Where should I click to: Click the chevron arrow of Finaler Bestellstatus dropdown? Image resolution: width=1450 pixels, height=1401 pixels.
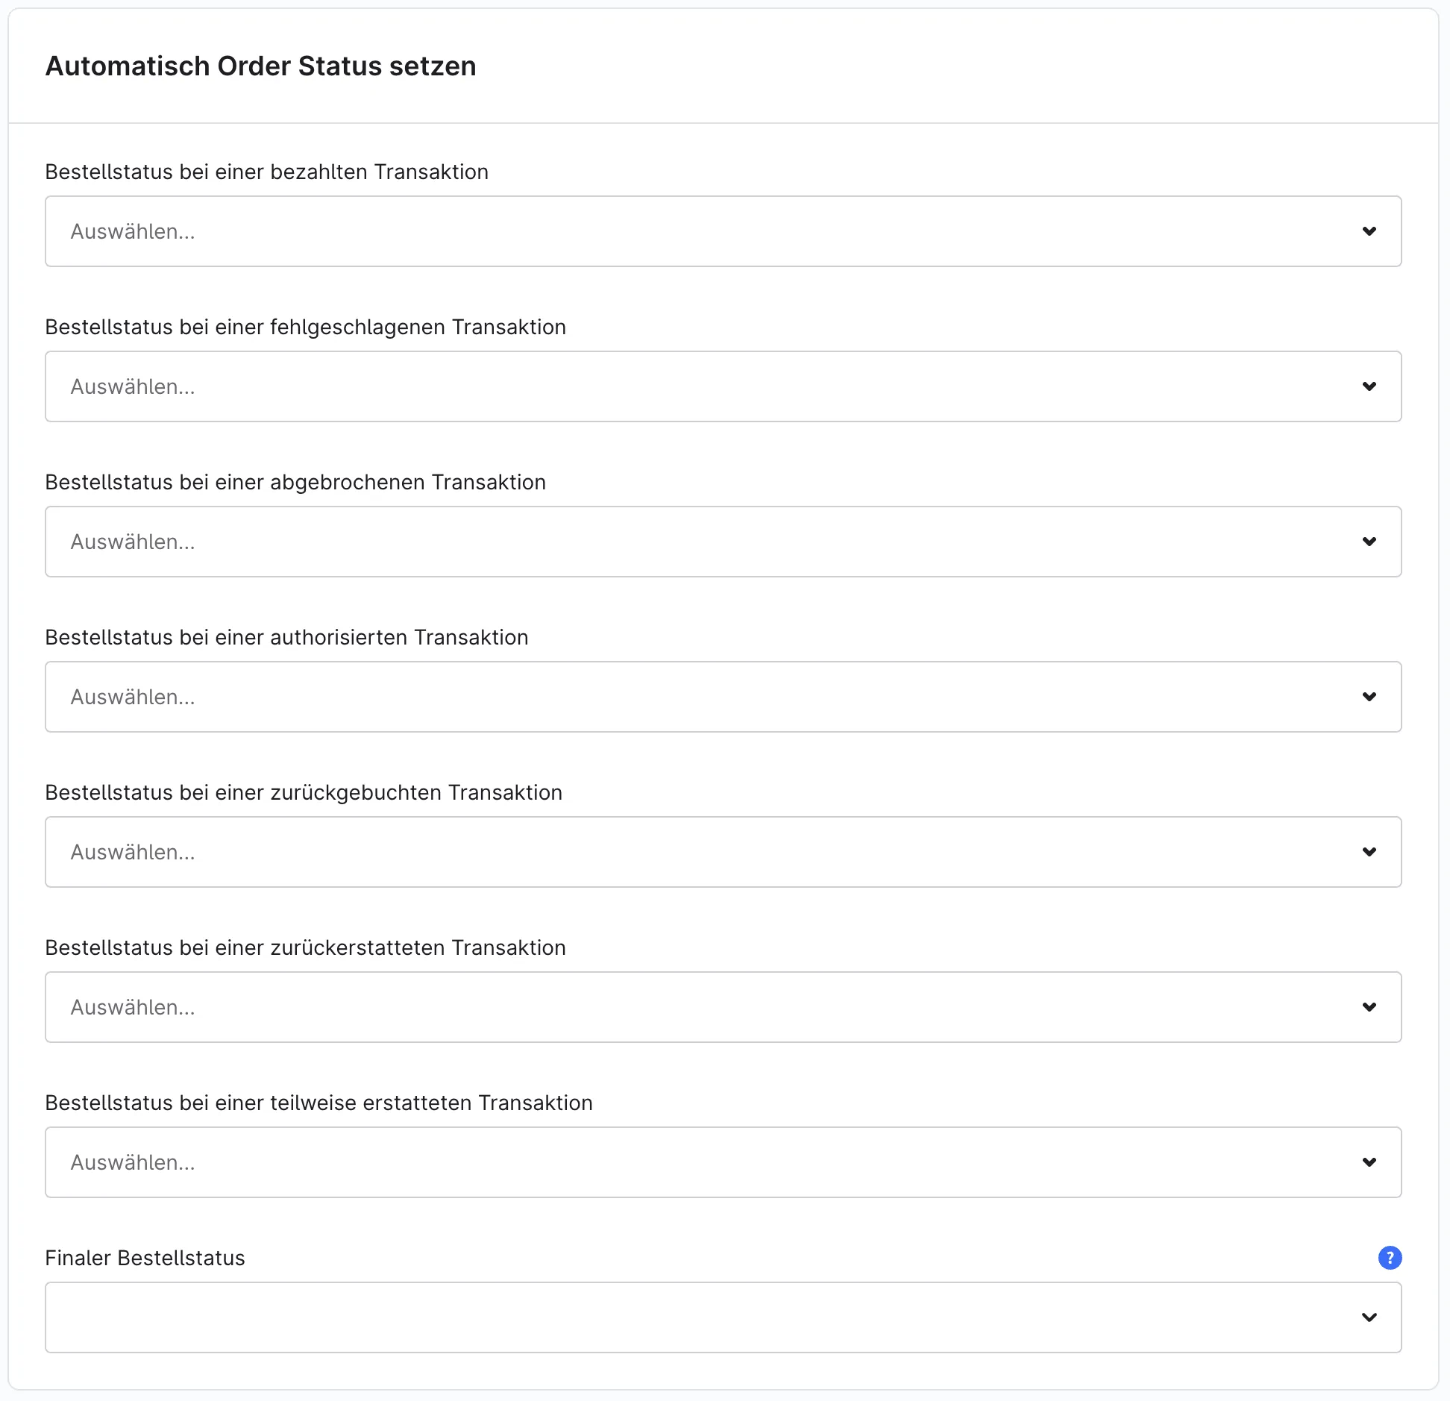point(1369,1317)
